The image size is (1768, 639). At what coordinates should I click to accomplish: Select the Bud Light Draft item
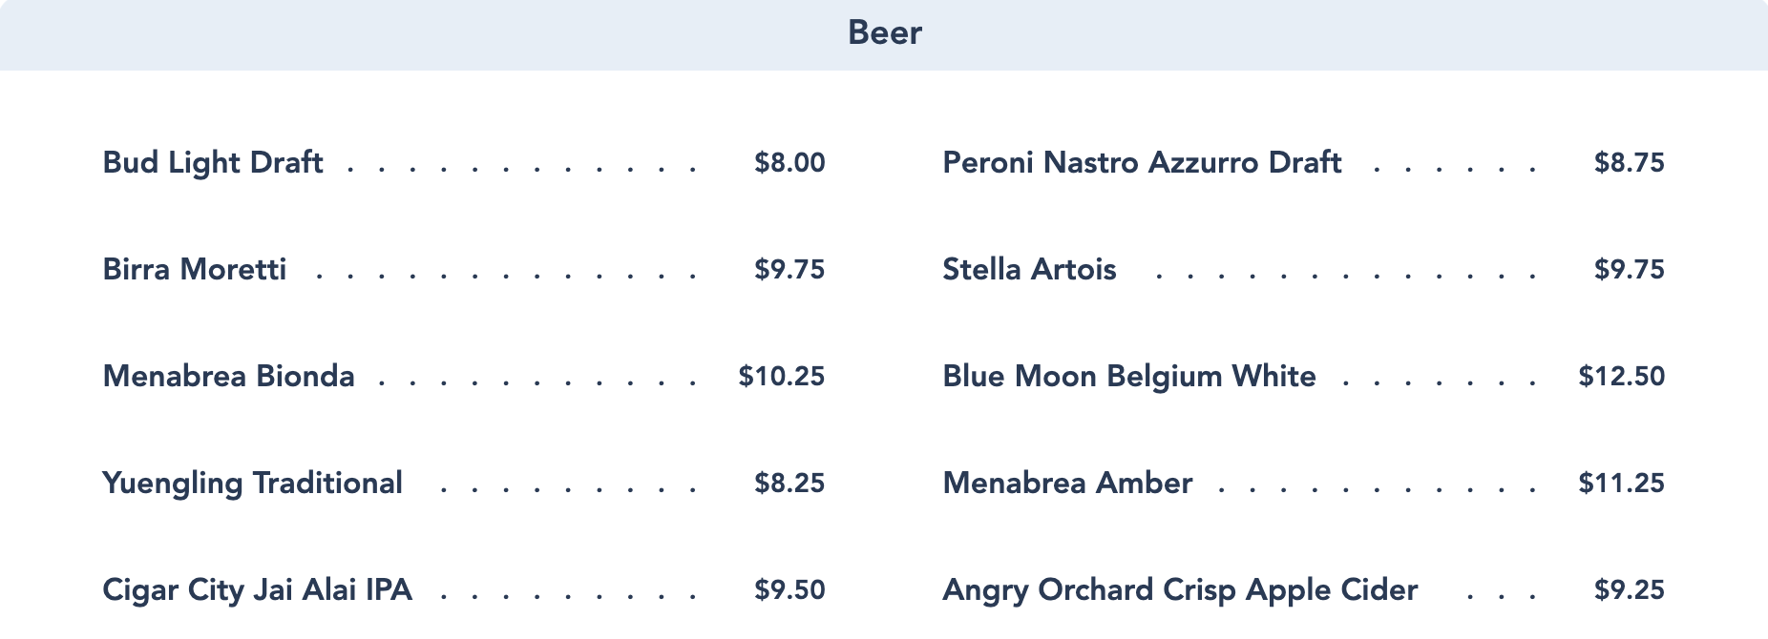[213, 163]
